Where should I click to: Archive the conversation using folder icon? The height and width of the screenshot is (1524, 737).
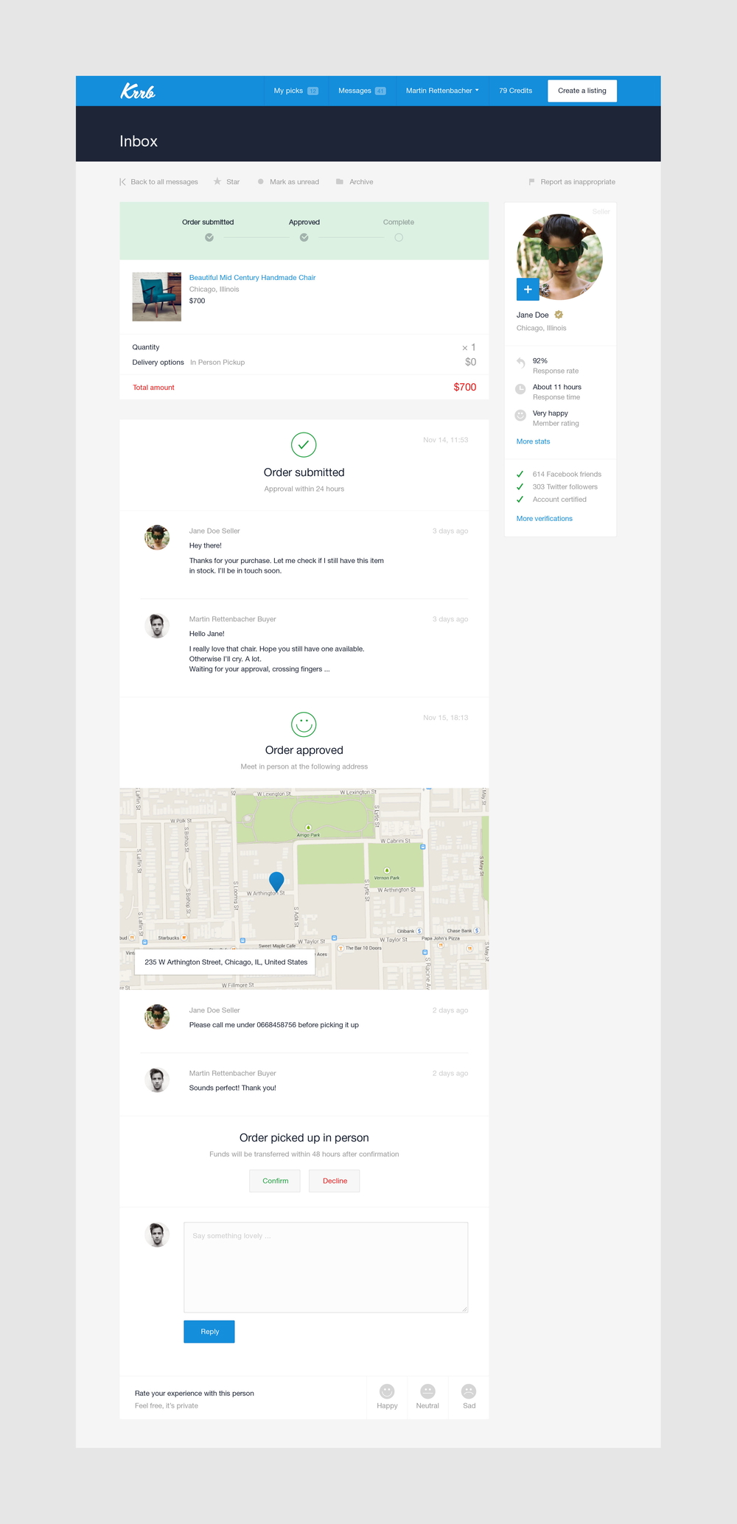coord(354,182)
